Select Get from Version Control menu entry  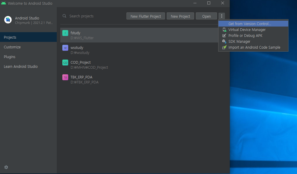click(253, 24)
